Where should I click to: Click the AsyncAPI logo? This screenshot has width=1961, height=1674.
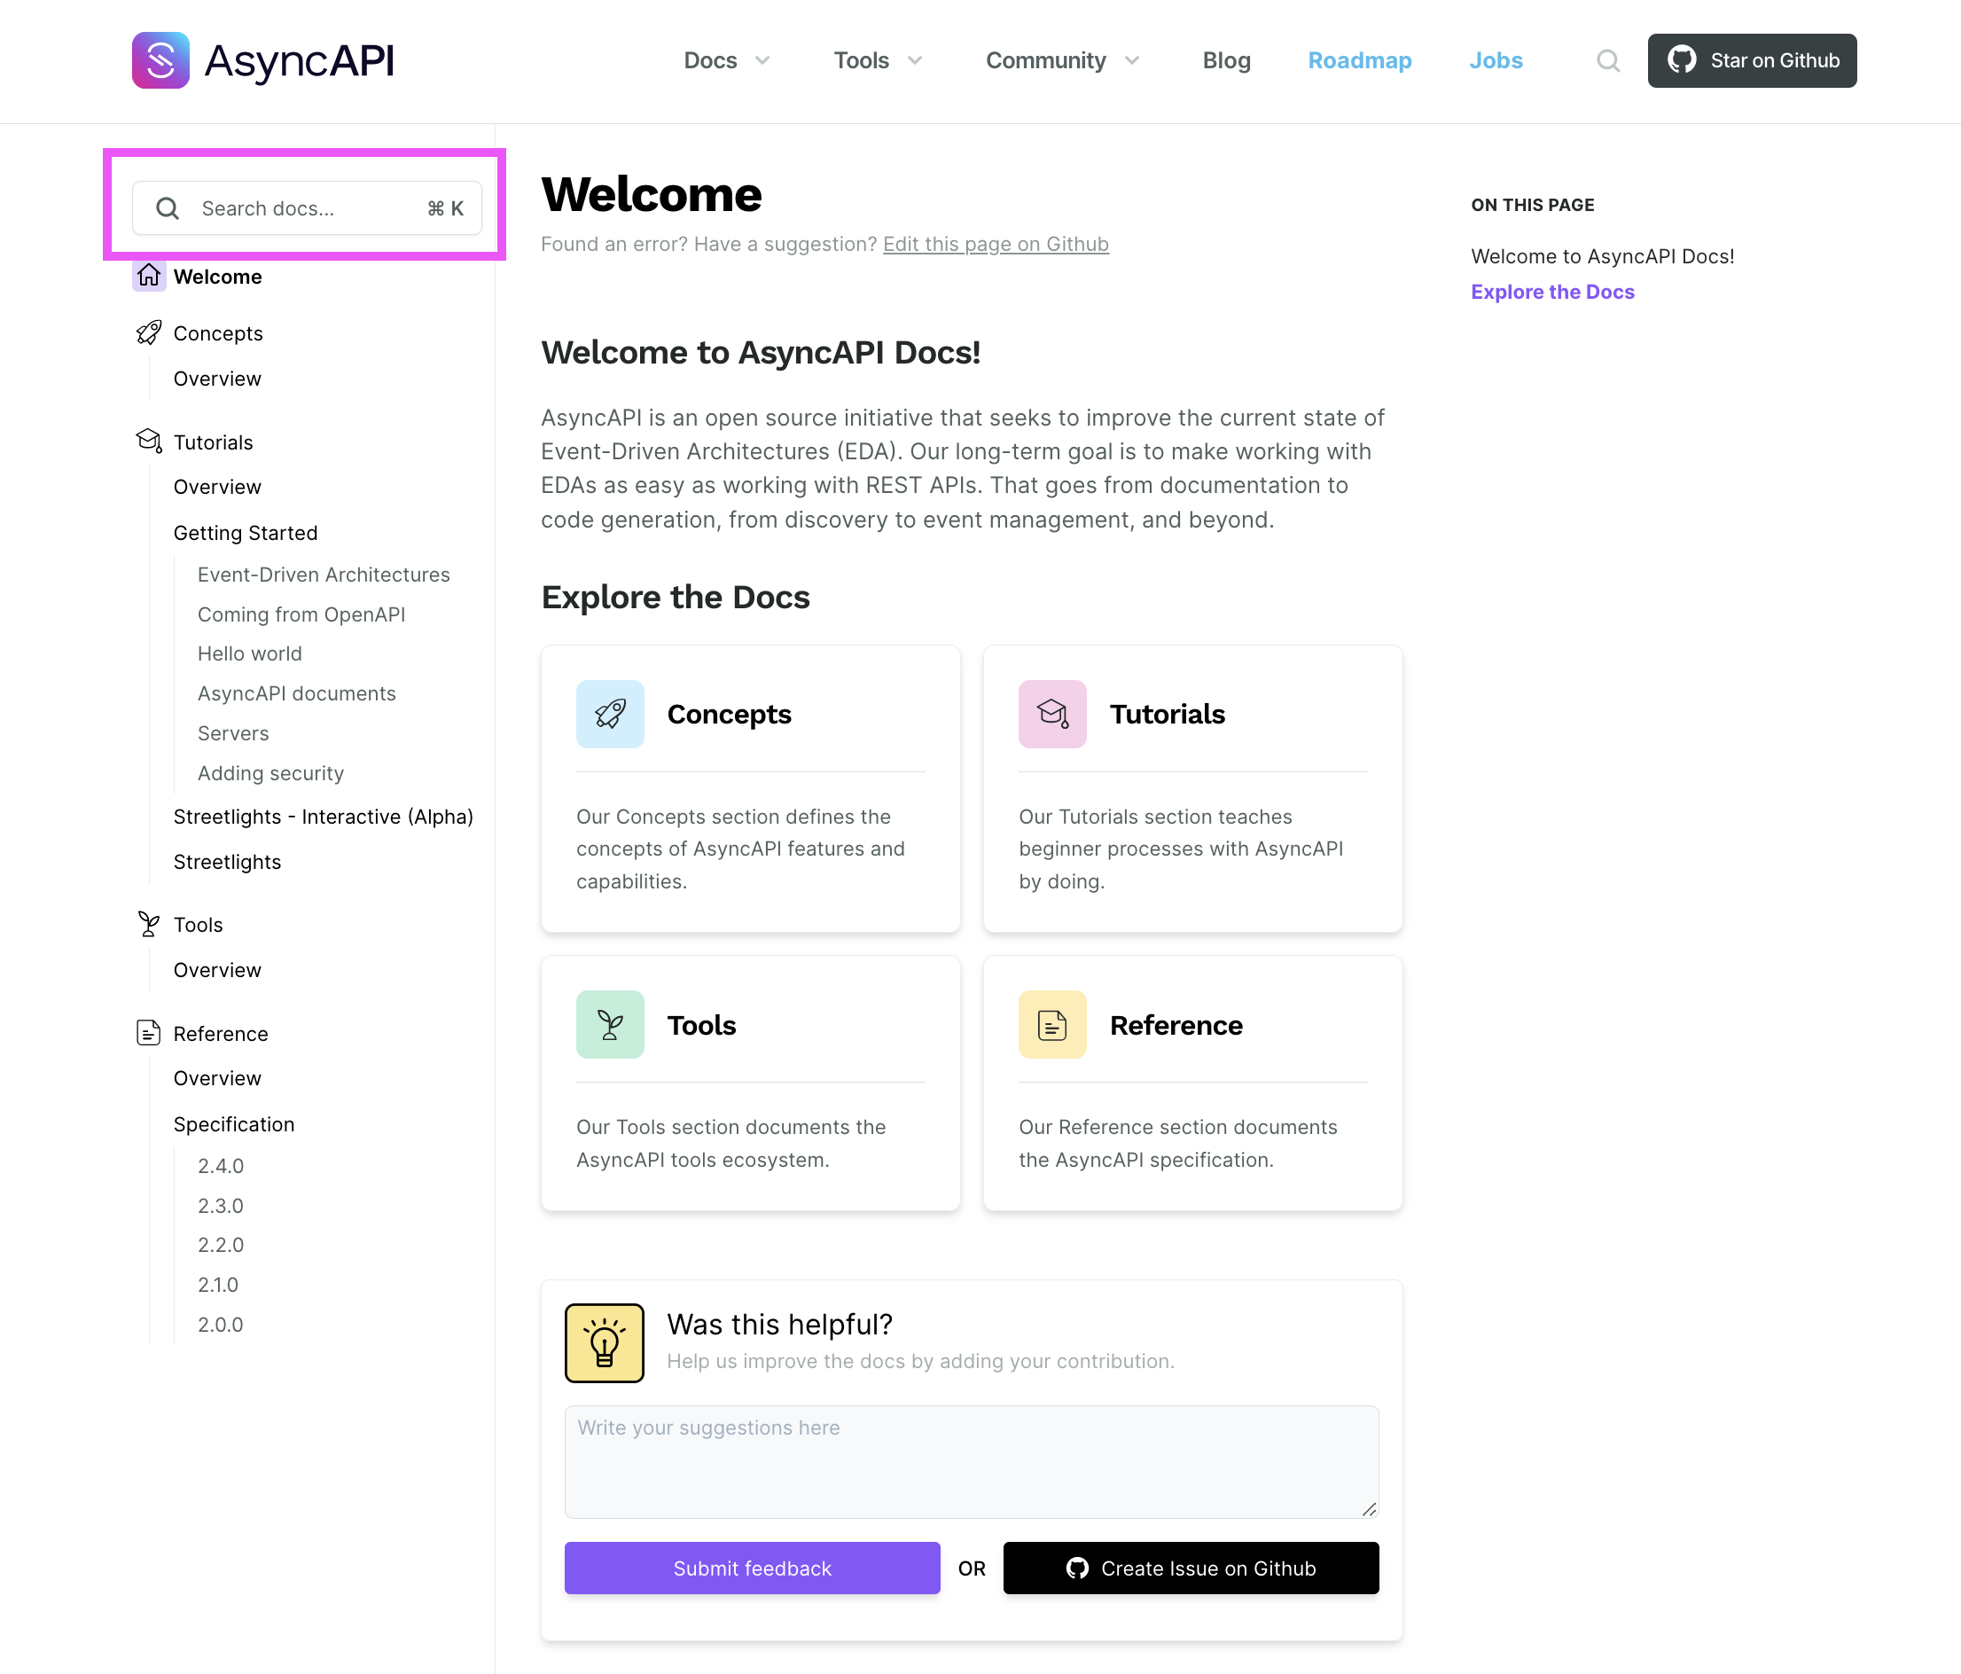[262, 59]
